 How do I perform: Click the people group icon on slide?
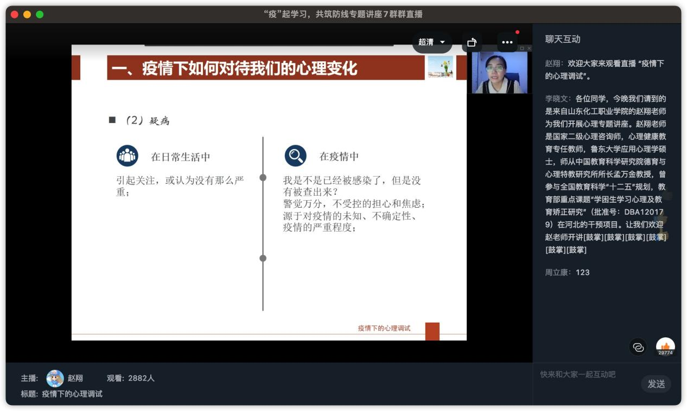(127, 156)
